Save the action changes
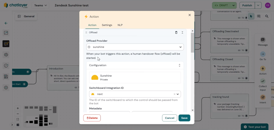The image size is (274, 130). tap(184, 118)
